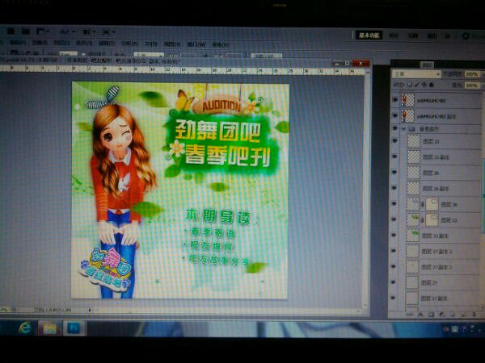
Task: Toggle eye icon for 图层 33 副本
Action: [394, 236]
